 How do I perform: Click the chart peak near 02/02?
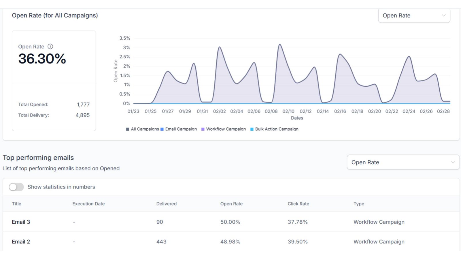[220, 47]
